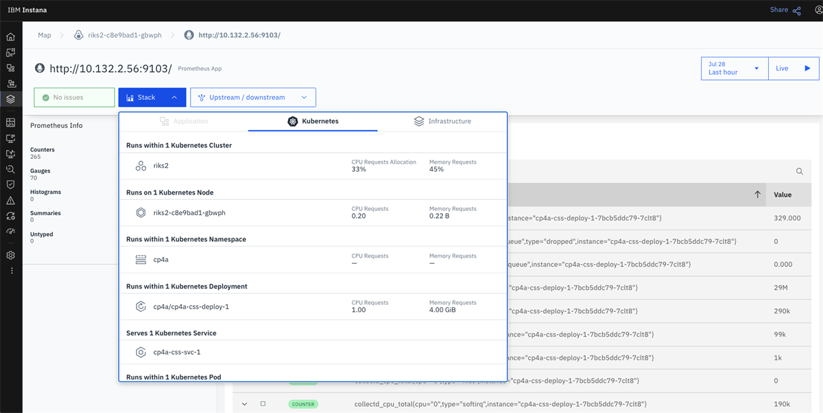Viewport: 823px width, 413px height.
Task: Open the three-dot More menu in sidebar
Action: [x=10, y=271]
